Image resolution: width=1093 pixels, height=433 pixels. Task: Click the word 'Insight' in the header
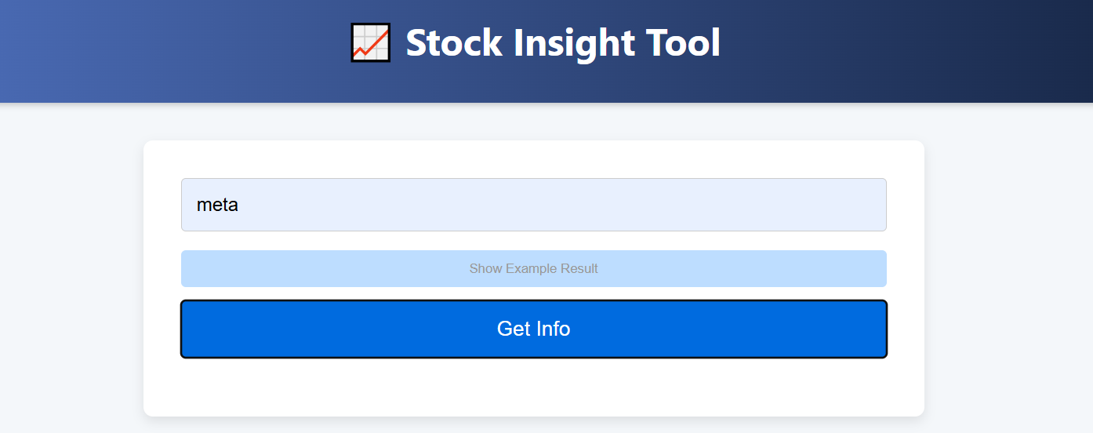[575, 44]
